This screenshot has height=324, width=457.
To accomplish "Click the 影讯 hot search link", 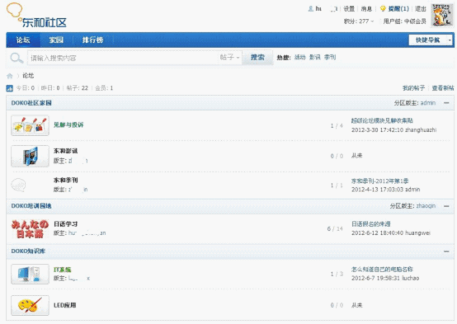I will point(315,57).
